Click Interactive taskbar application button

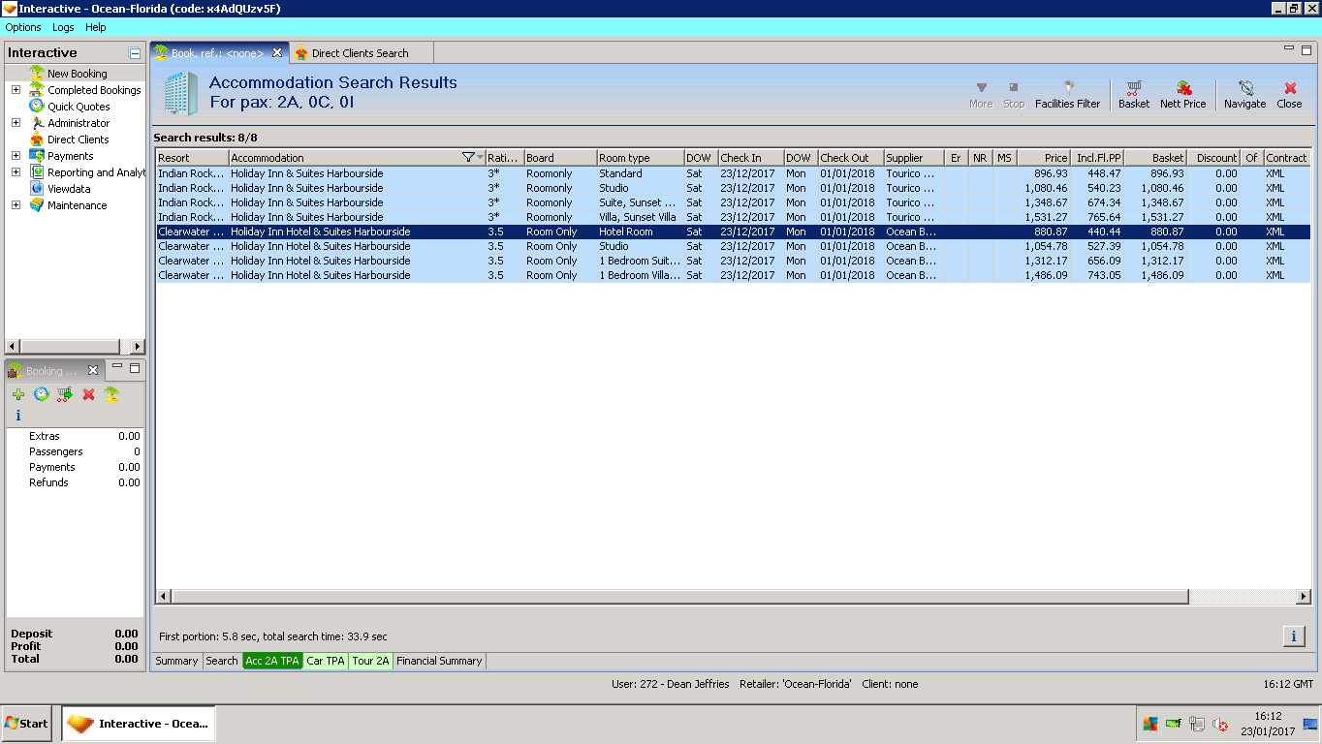tap(139, 724)
